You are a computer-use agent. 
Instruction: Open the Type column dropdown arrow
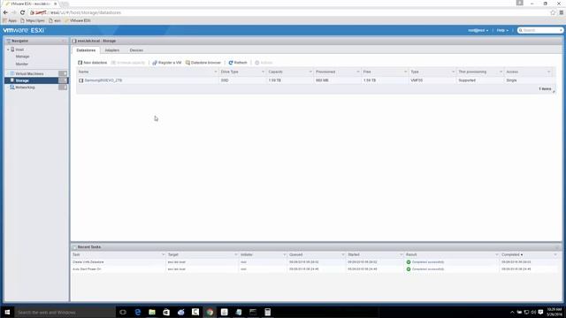453,72
